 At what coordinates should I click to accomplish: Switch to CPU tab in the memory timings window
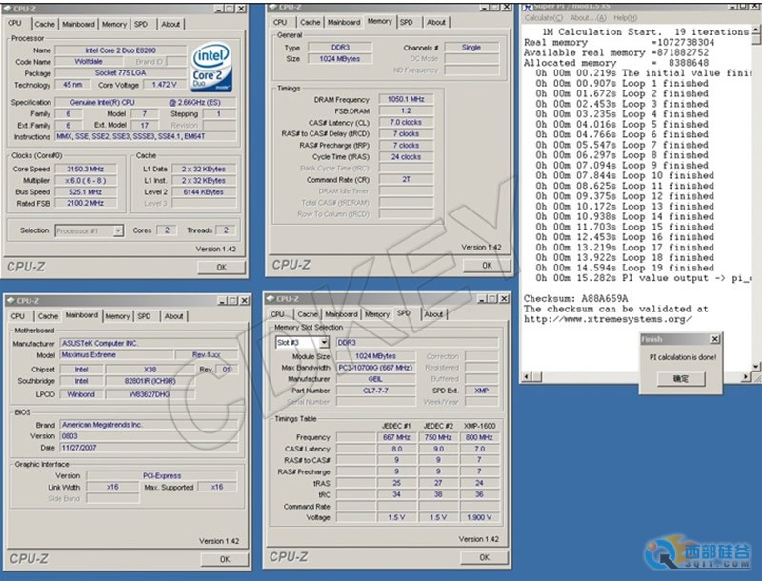280,22
